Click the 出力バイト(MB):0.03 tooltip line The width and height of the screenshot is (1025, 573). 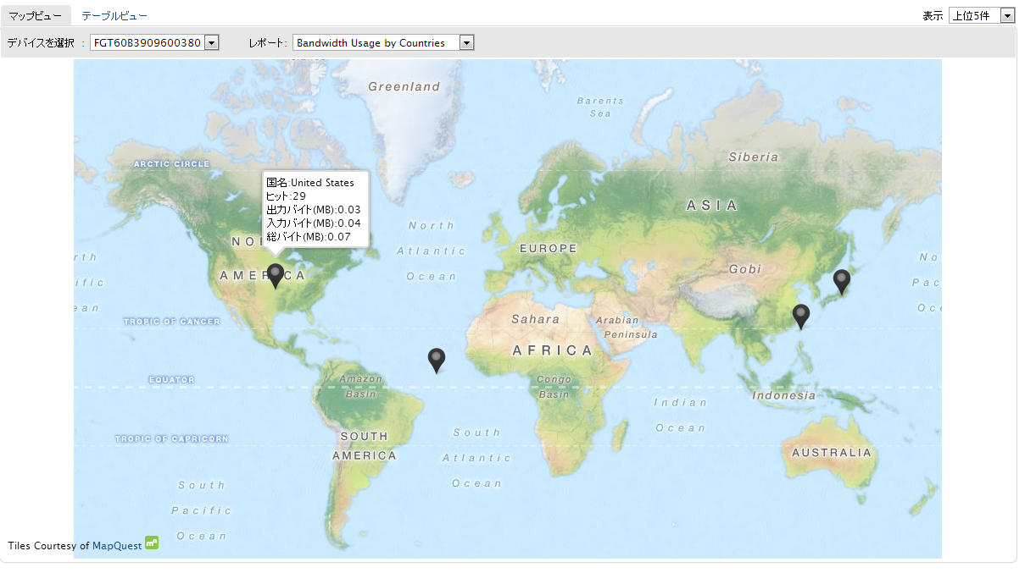pos(314,210)
